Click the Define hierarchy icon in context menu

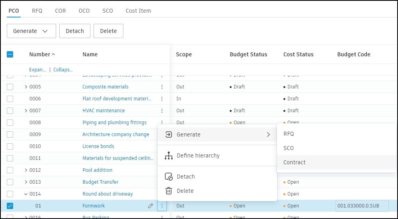coord(169,156)
